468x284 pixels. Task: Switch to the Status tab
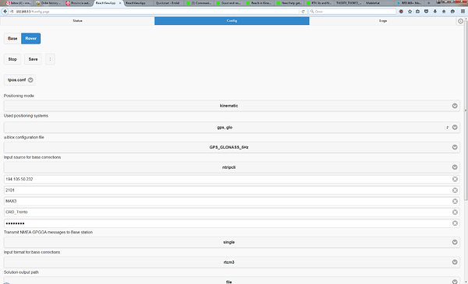click(77, 21)
